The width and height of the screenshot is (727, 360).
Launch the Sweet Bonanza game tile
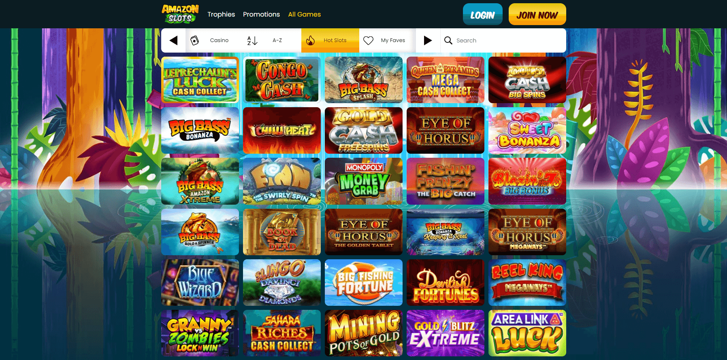point(527,130)
